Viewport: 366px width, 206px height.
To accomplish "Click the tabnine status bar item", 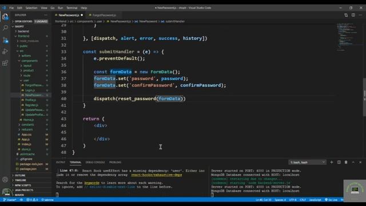I will [47, 200].
